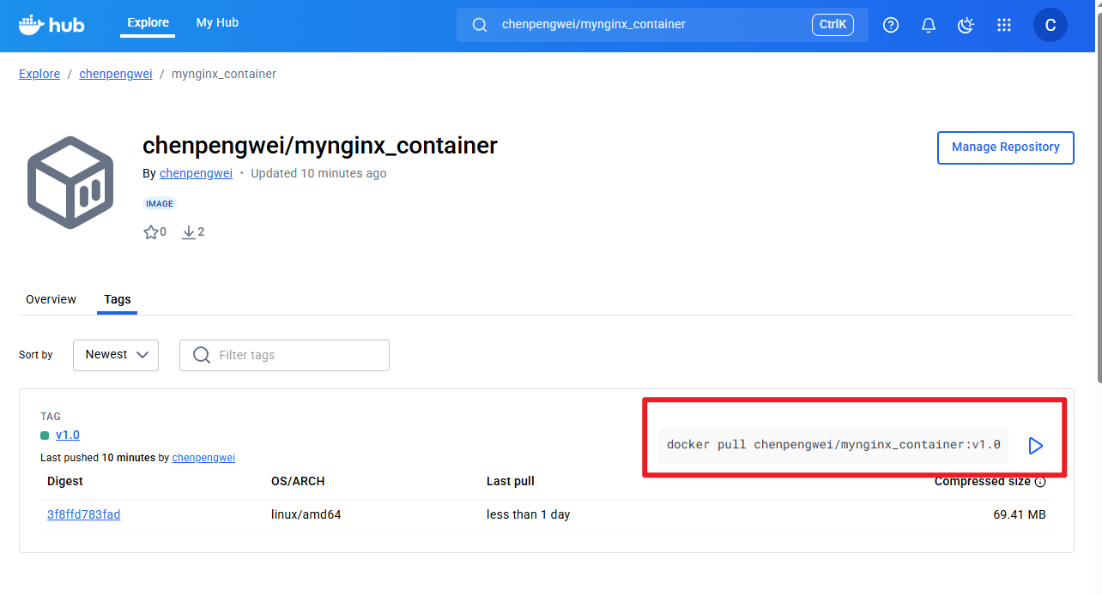Click the Run in Docker Desktop play icon
Viewport: 1102px width, 595px height.
(1036, 446)
